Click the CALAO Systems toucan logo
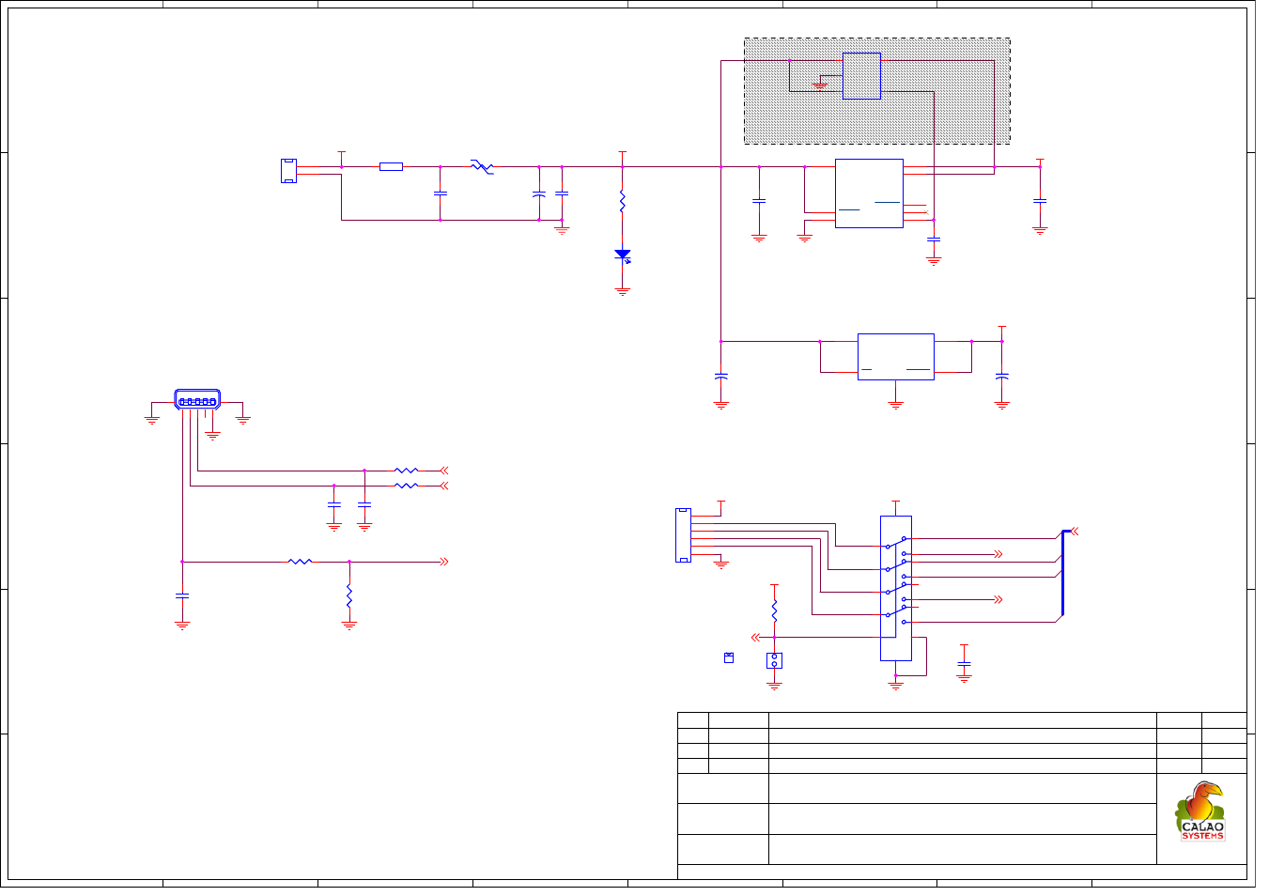 1201,811
